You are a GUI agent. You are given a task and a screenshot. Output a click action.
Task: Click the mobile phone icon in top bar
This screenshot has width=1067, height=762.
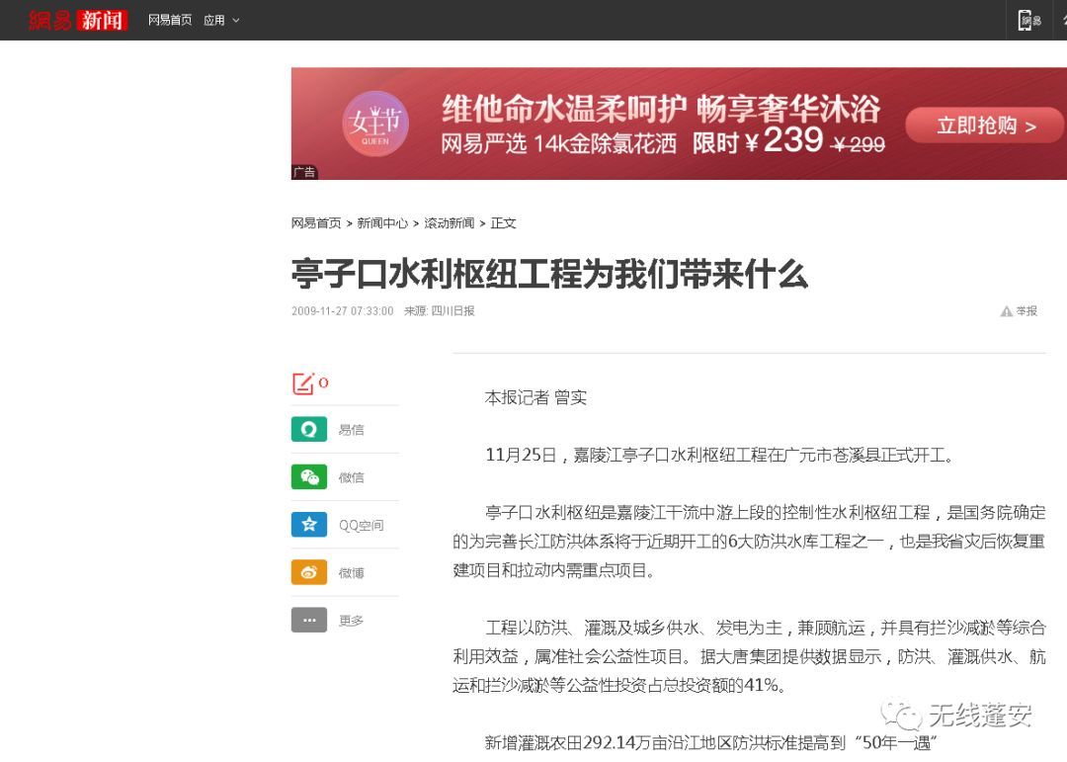click(x=1029, y=20)
